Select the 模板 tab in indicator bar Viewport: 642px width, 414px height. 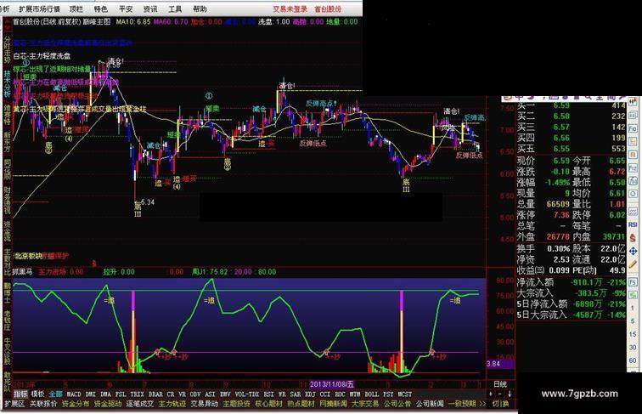coord(37,394)
